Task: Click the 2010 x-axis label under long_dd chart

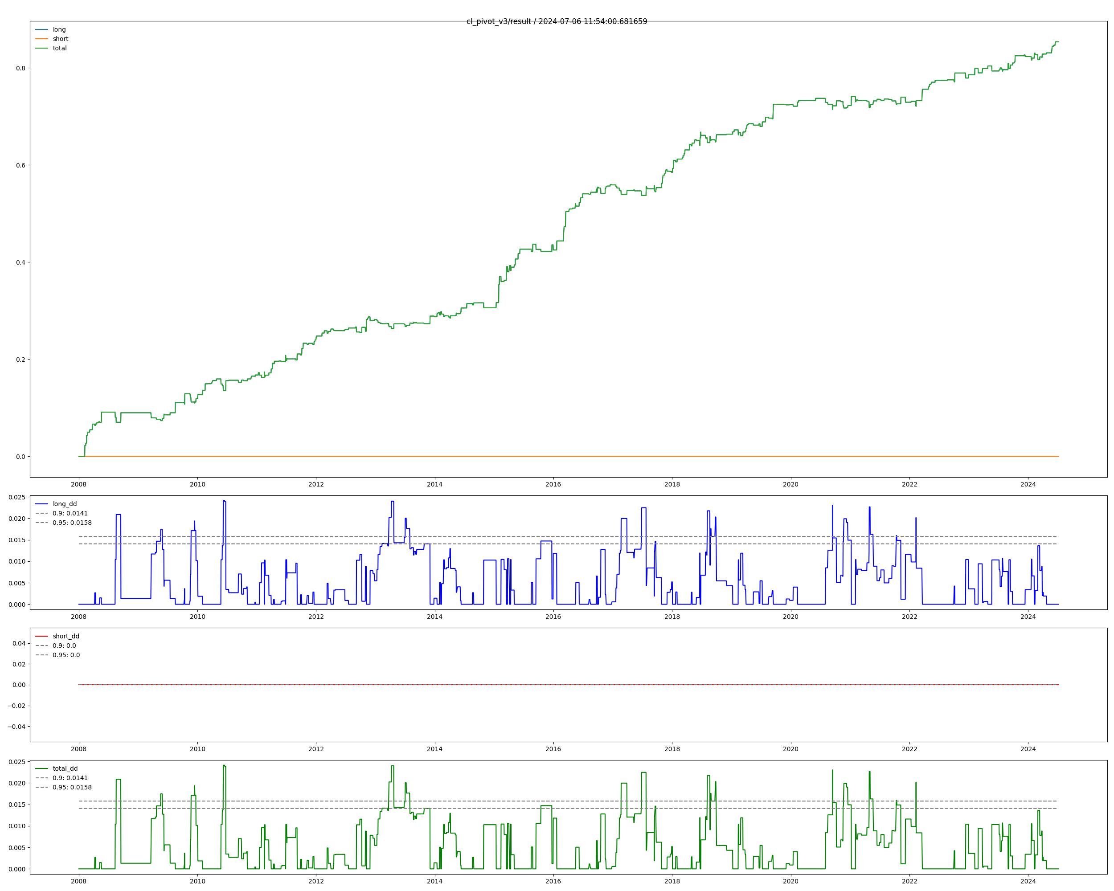Action: pyautogui.click(x=197, y=617)
